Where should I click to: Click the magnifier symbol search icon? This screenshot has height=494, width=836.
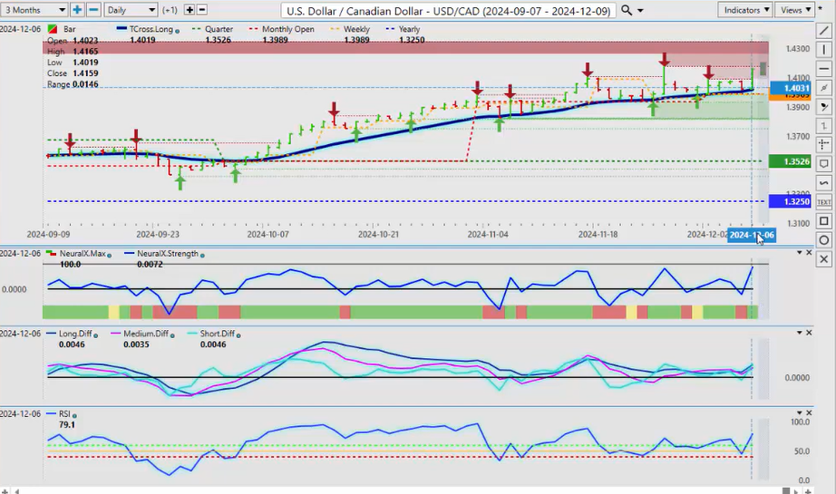627,10
